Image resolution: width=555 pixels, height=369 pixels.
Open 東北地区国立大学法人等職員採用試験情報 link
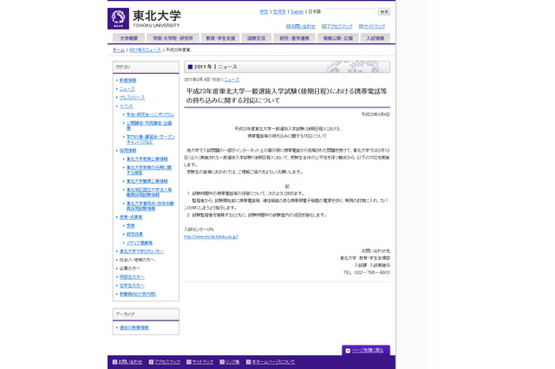(149, 192)
